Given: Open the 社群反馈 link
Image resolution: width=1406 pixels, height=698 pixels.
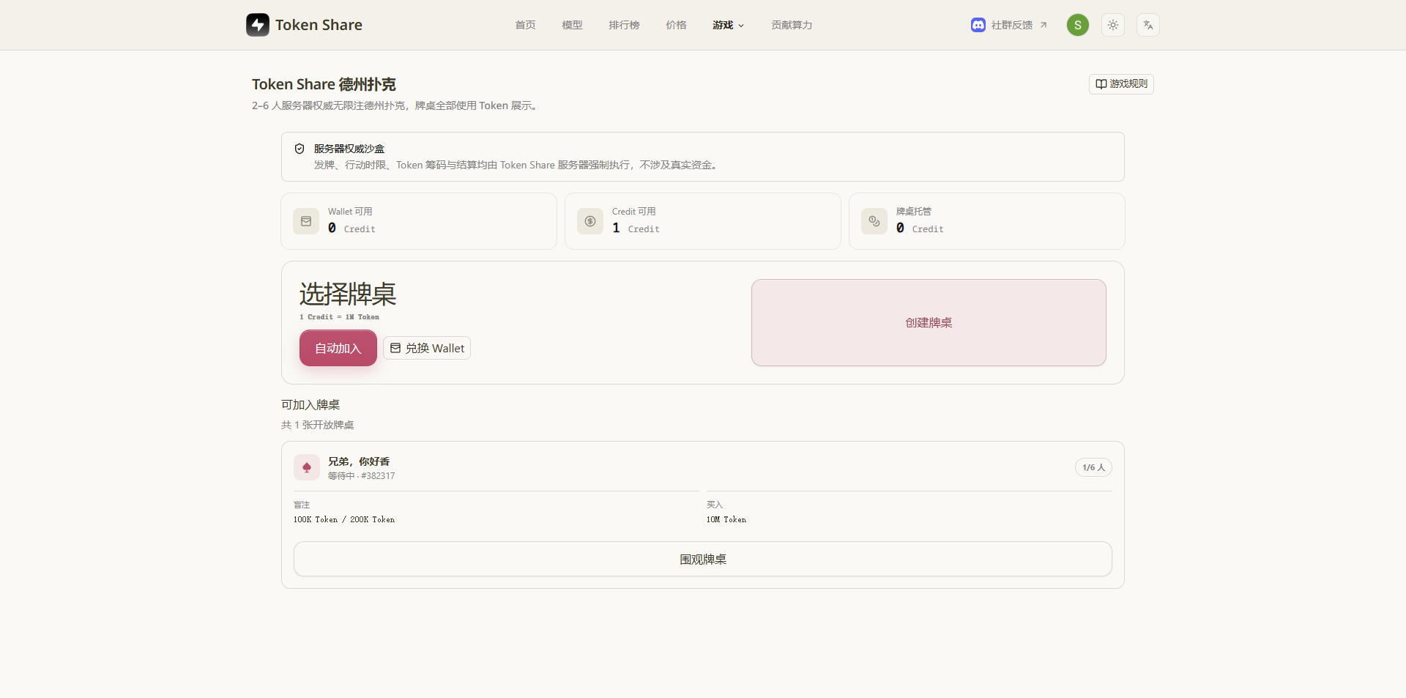Looking at the screenshot, I should [x=1011, y=25].
